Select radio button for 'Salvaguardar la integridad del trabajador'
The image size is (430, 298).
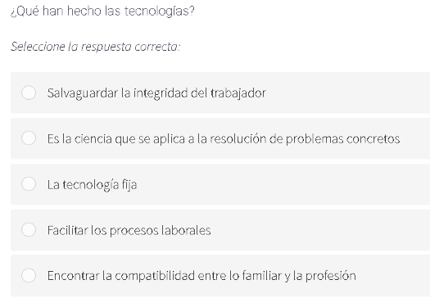pyautogui.click(x=29, y=93)
